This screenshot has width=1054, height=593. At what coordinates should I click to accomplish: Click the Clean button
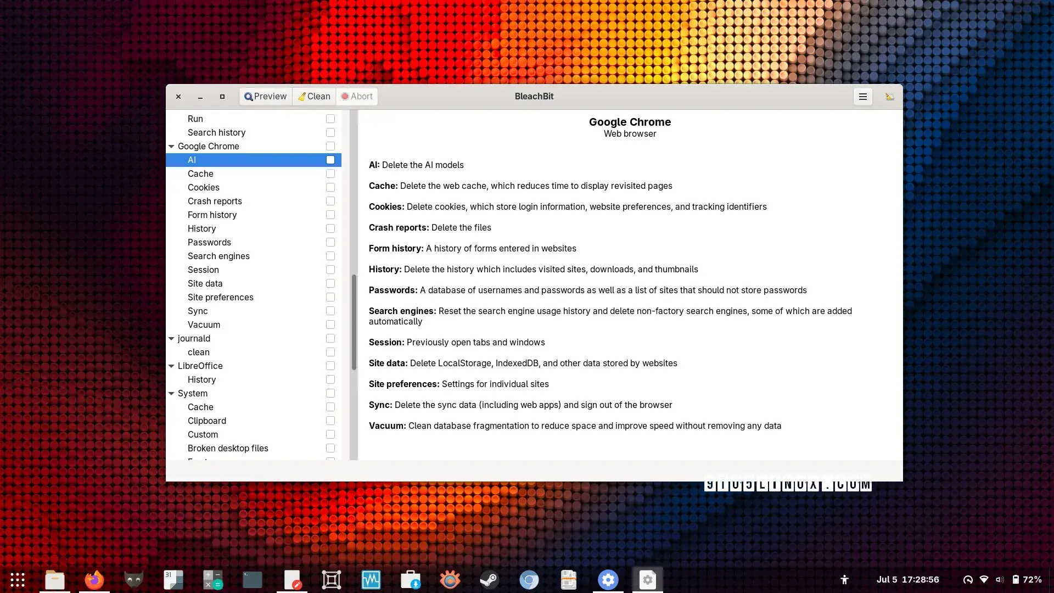tap(314, 97)
